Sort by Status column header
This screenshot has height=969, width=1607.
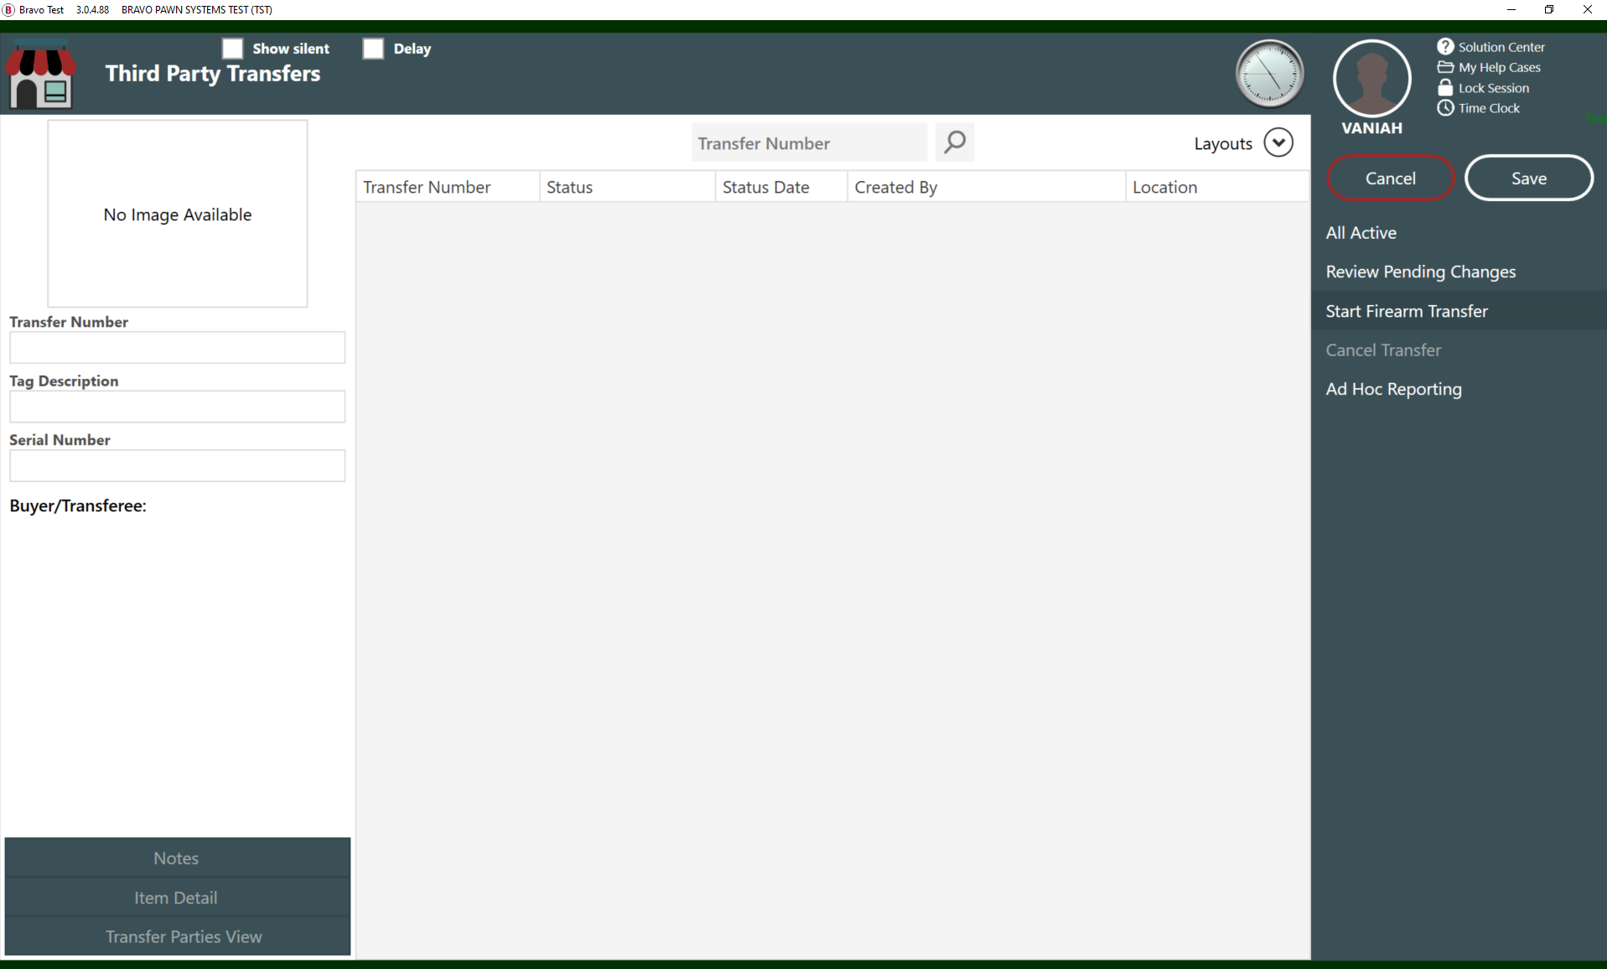pyautogui.click(x=626, y=187)
